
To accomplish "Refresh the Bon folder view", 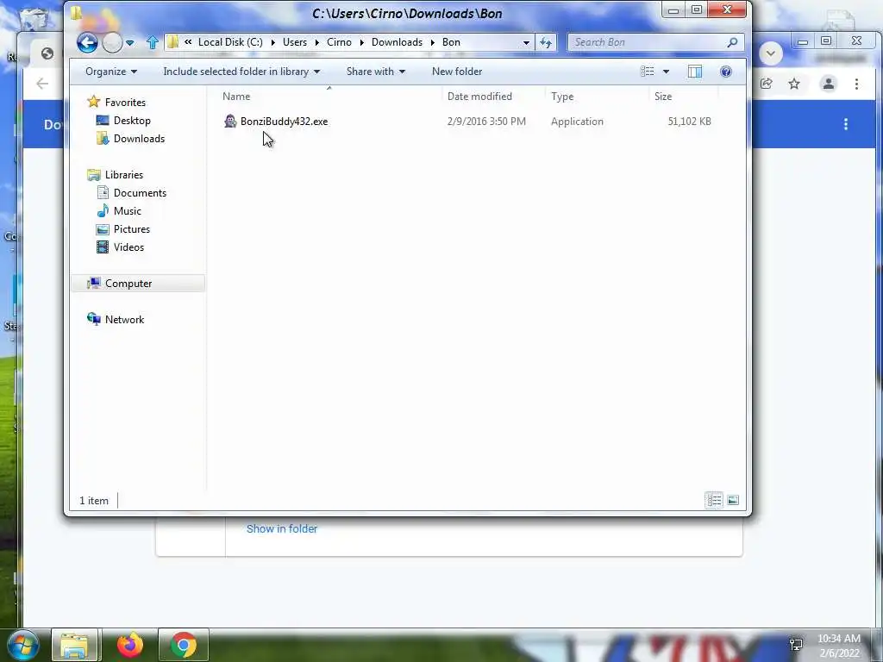I will (x=546, y=43).
